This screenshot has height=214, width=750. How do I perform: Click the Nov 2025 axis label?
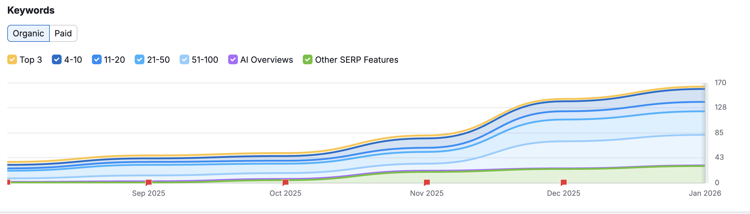coord(427,193)
